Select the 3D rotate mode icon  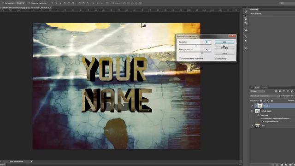pyautogui.click(x=124, y=3)
